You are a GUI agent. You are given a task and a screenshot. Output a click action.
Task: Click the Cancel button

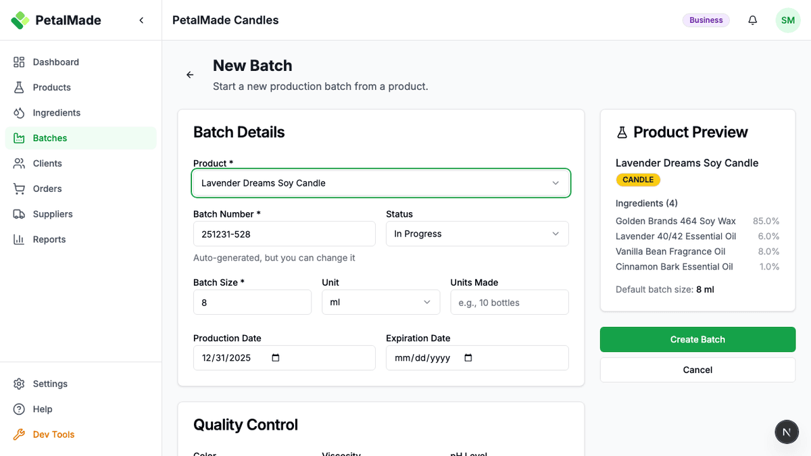point(697,370)
